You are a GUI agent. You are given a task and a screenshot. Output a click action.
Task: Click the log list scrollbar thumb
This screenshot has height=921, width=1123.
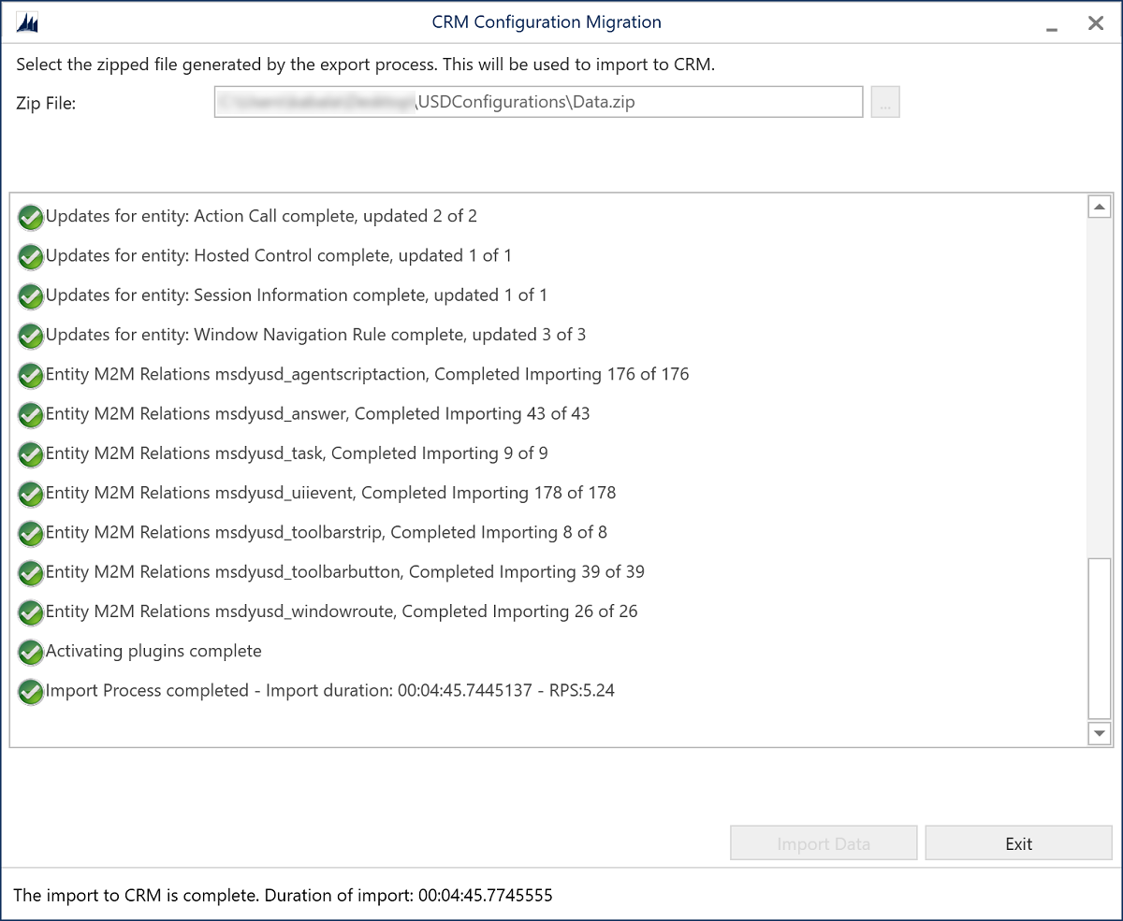tap(1100, 638)
